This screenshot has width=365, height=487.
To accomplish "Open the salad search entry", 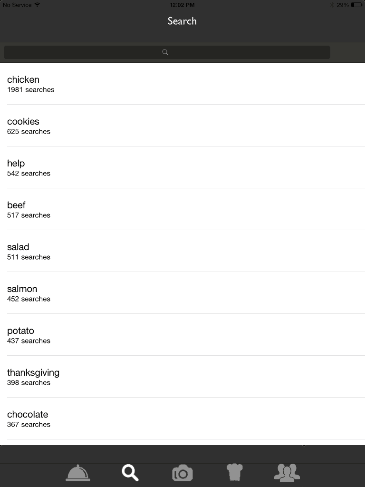I will click(x=182, y=251).
